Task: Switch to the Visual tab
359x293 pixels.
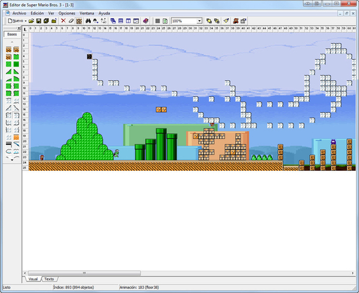Action: click(x=33, y=279)
